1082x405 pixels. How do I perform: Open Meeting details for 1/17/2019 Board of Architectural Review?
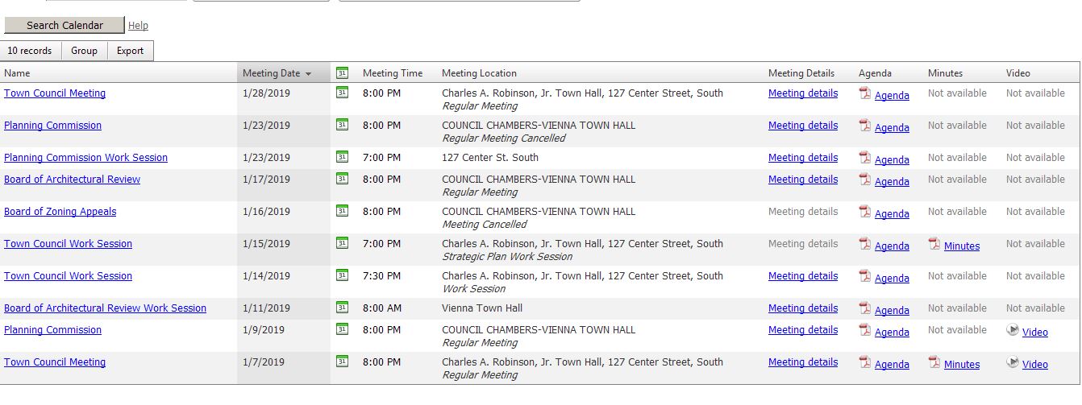(803, 180)
